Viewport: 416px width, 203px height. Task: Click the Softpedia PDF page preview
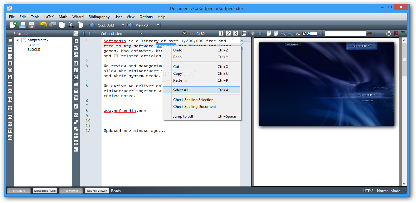[326, 84]
